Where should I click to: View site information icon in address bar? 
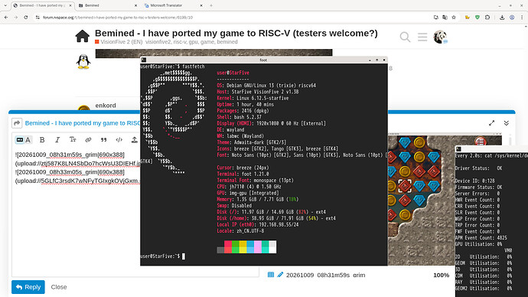(37, 17)
